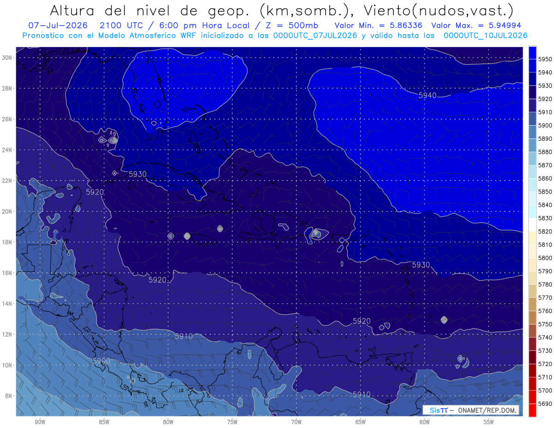Click the 30N latitude axis label
This screenshot has height=428, width=554.
[7, 58]
